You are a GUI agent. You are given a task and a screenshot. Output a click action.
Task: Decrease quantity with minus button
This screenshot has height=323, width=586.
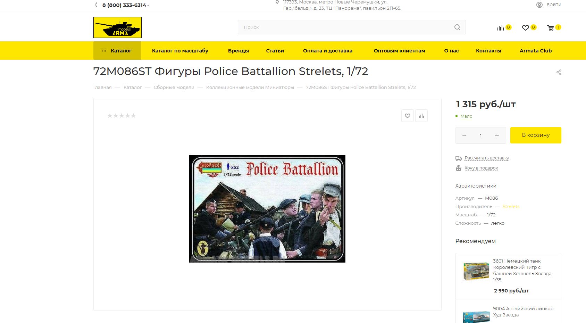pyautogui.click(x=464, y=135)
